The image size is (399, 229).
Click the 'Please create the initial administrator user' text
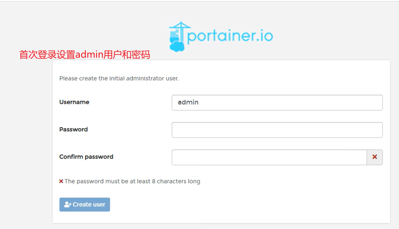pos(119,78)
